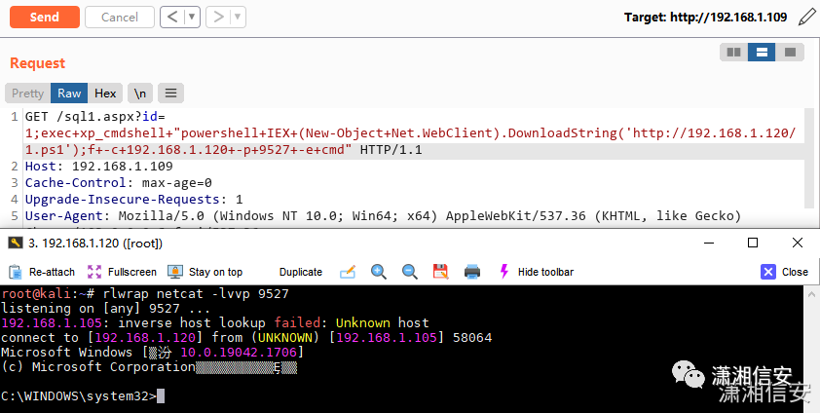Click the Re-attach toolbar button

tap(42, 272)
